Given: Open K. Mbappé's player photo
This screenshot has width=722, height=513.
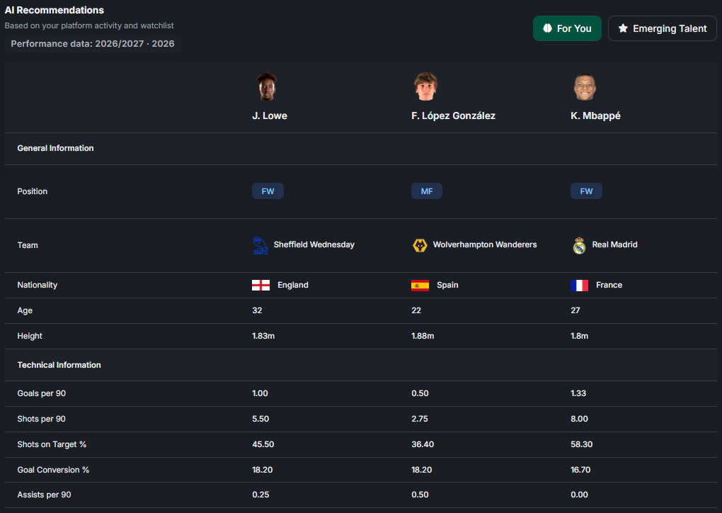Looking at the screenshot, I should (x=585, y=86).
